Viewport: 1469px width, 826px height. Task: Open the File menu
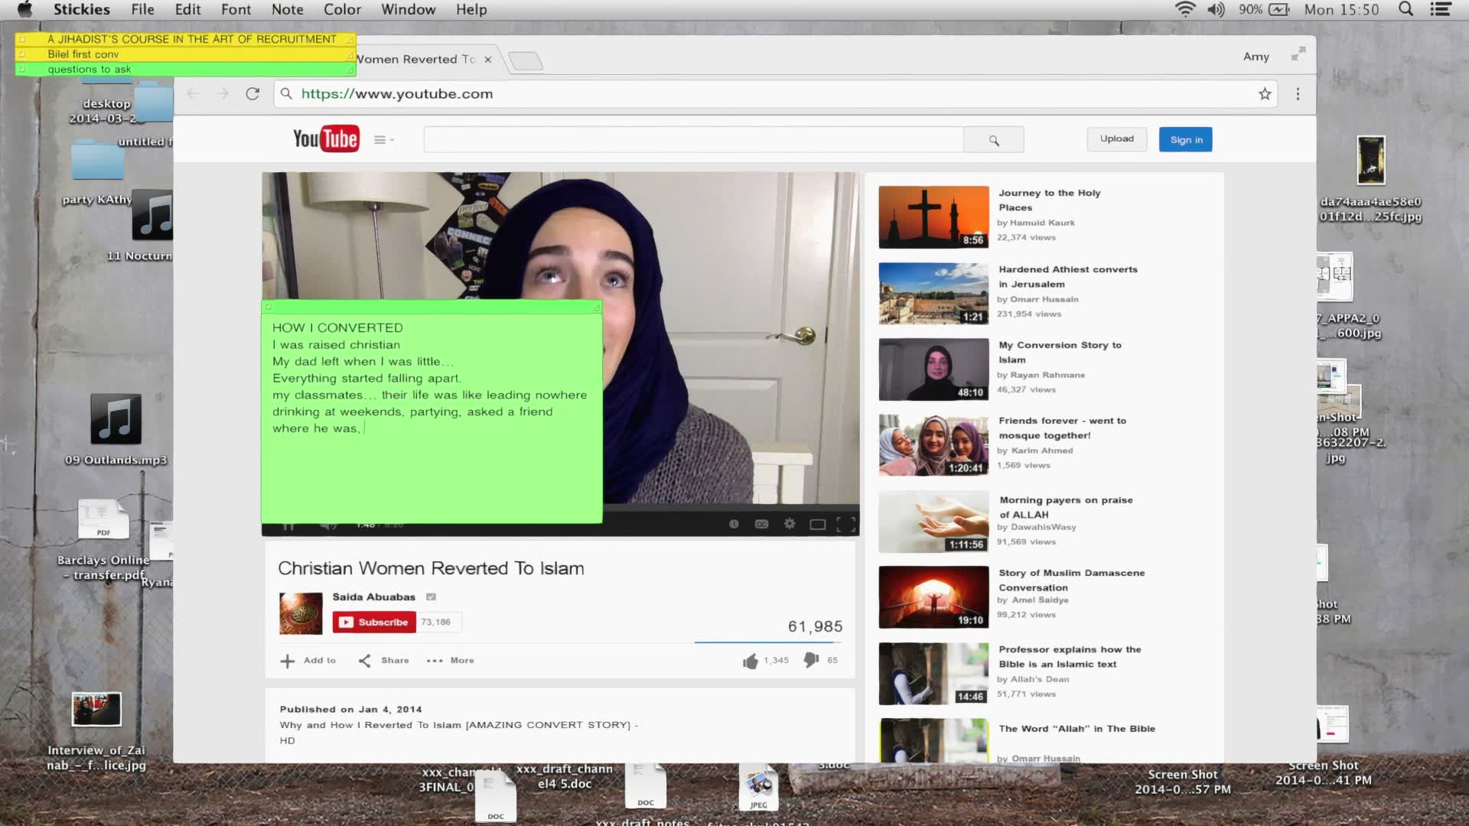pyautogui.click(x=142, y=9)
